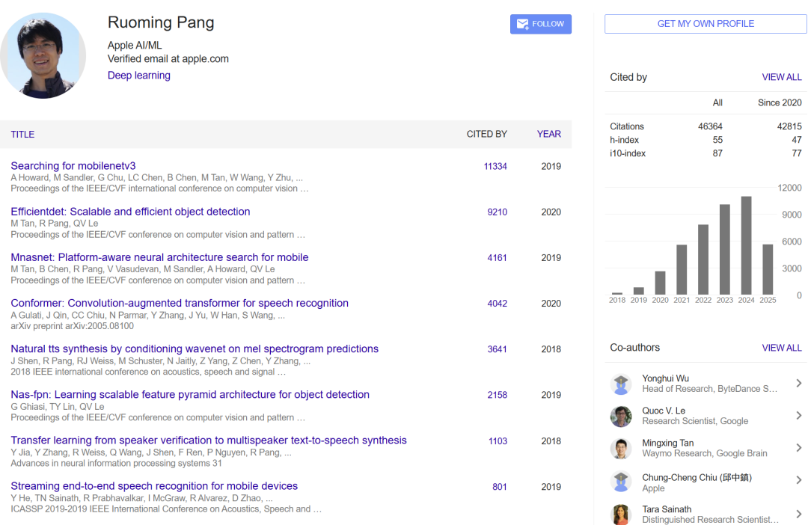Image resolution: width=808 pixels, height=525 pixels.
Task: Click Mingxing Tan's co-author photo
Action: [x=621, y=449]
